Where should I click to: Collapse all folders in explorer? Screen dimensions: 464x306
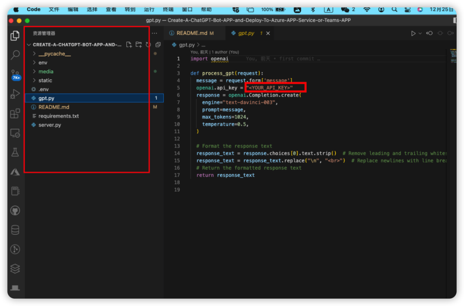pyautogui.click(x=158, y=45)
